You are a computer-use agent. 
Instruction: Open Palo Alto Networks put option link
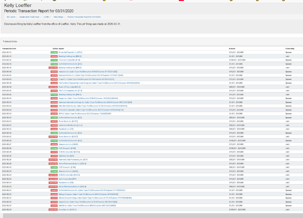[x=93, y=106]
